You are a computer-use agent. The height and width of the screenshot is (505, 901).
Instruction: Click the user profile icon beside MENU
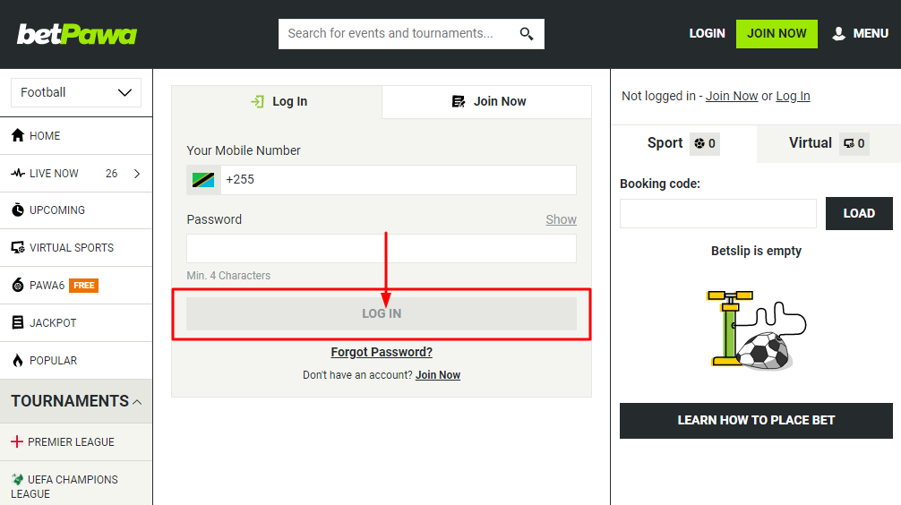pos(839,33)
